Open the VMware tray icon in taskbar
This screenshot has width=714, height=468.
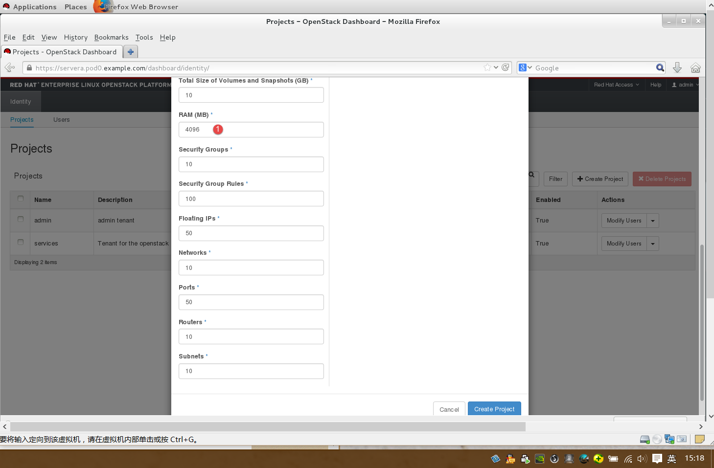point(525,459)
